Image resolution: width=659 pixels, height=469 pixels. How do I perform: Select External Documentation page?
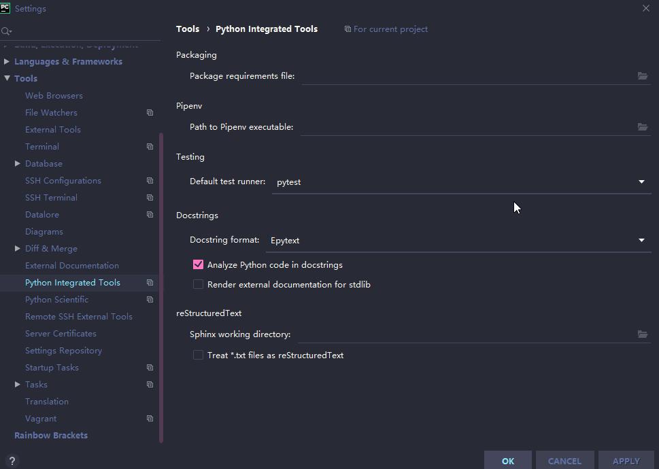pyautogui.click(x=72, y=266)
